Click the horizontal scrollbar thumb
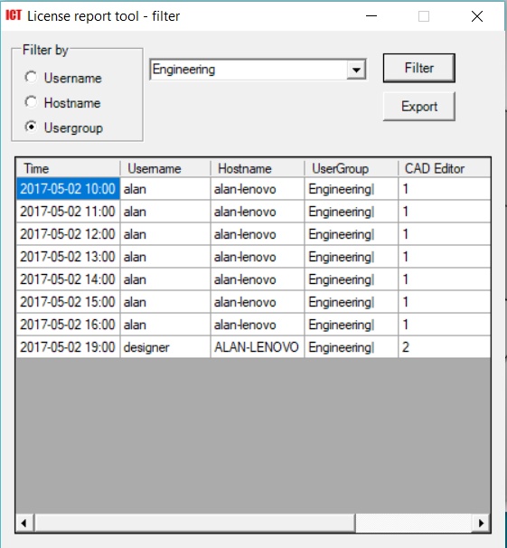Image resolution: width=507 pixels, height=548 pixels. click(x=194, y=523)
